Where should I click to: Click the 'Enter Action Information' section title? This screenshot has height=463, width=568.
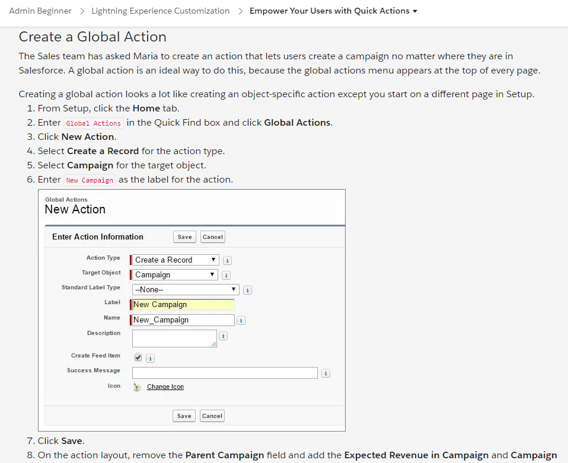pos(98,237)
